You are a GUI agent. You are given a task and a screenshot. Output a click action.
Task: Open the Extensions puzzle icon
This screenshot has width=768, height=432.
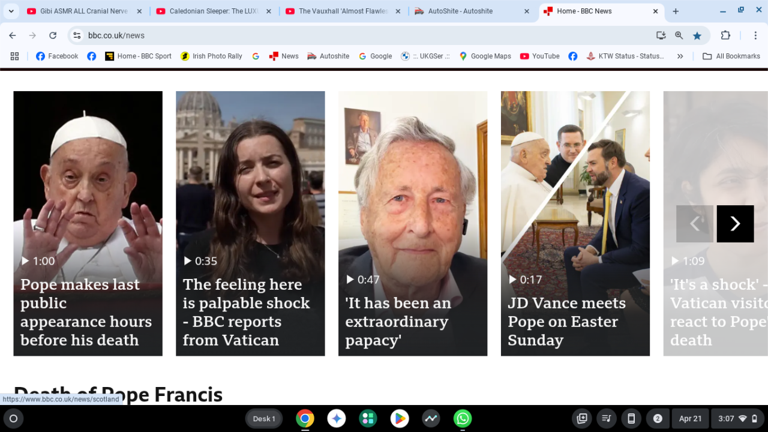[x=725, y=35]
